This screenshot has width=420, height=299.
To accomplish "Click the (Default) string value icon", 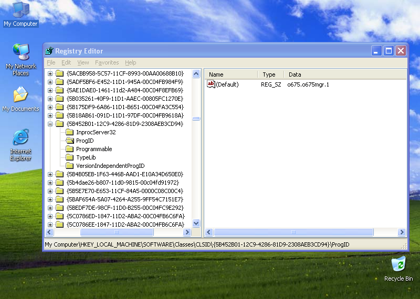I will coord(211,84).
